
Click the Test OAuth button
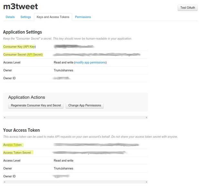(x=187, y=8)
